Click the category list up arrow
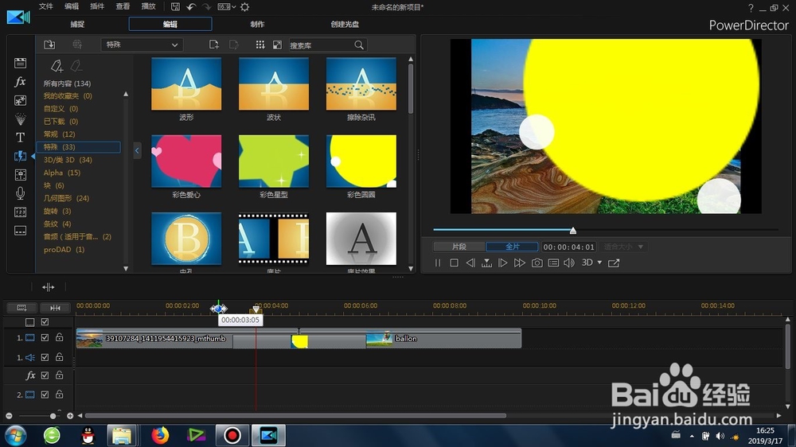 [126, 95]
